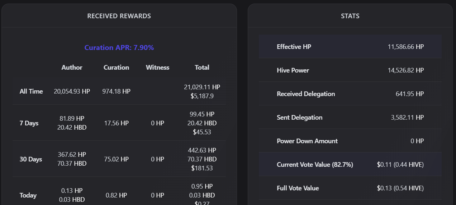Click 0.03 HBD in the Author column
Screen dimensions: 456x205
click(72, 200)
